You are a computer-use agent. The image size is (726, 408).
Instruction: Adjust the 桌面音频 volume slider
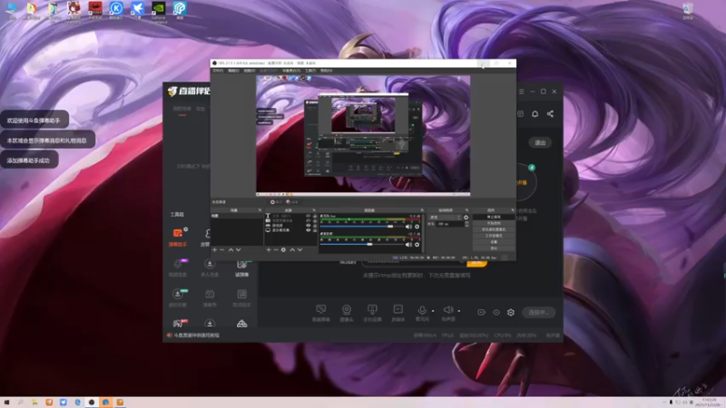click(x=362, y=244)
